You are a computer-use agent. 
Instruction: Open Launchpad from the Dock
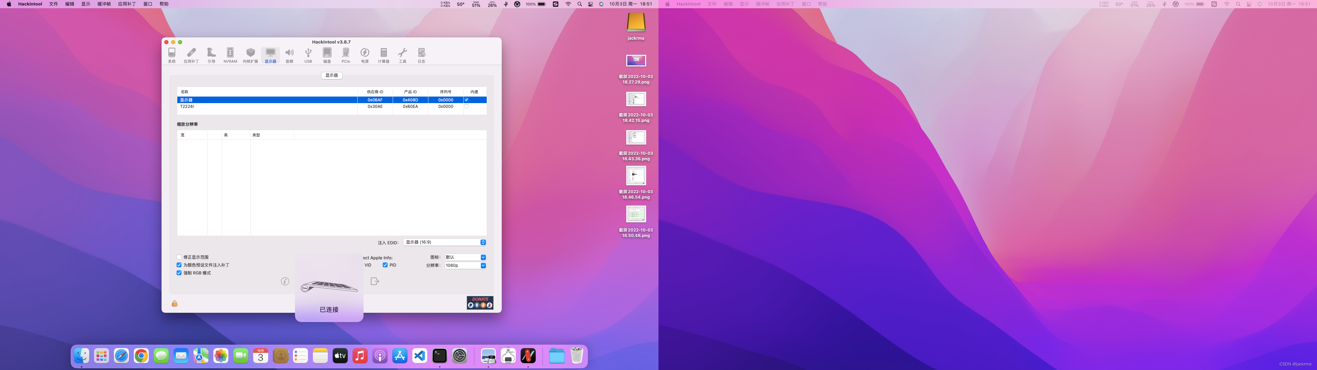pyautogui.click(x=101, y=356)
